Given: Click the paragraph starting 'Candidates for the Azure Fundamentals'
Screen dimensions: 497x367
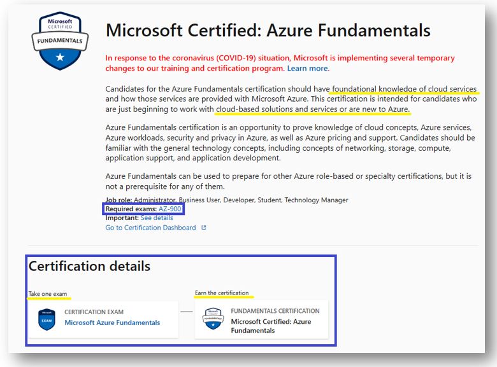Looking at the screenshot, I should click(x=291, y=99).
